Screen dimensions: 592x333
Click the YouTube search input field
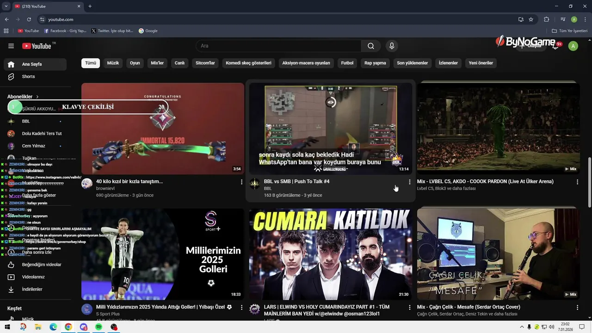[x=278, y=46]
